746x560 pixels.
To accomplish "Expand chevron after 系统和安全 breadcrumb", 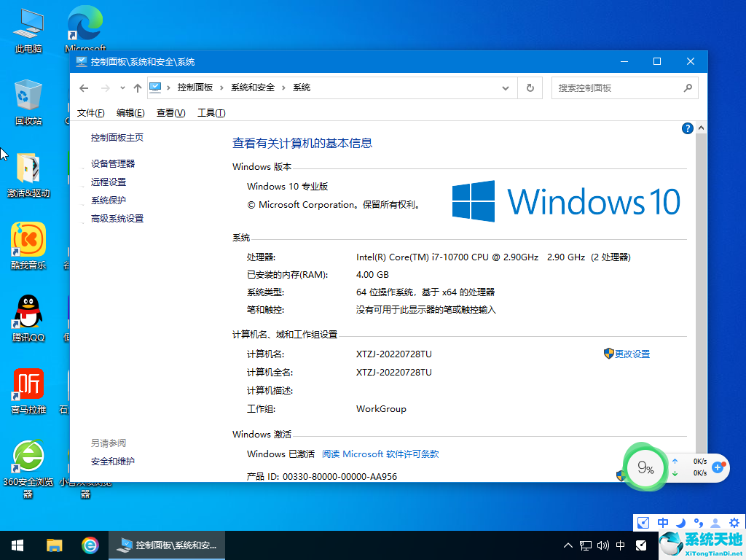I will pyautogui.click(x=283, y=87).
